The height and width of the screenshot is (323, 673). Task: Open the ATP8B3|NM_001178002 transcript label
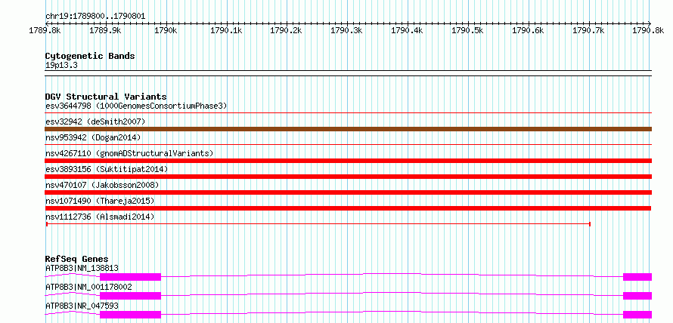88,287
